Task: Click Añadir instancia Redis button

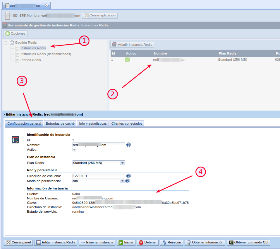Action: 132,45
